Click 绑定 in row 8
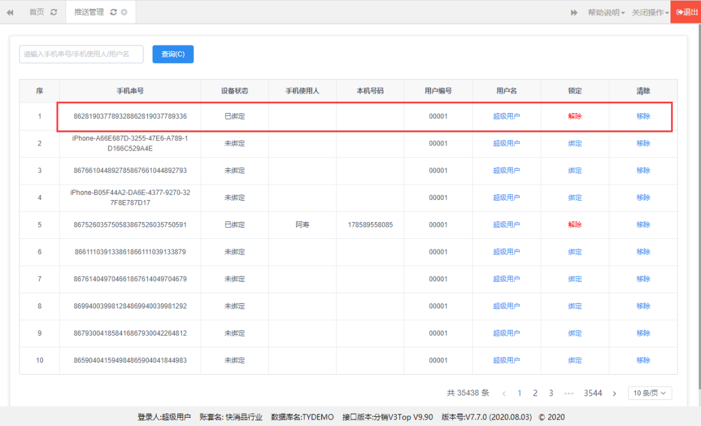The width and height of the screenshot is (701, 426). coord(575,306)
